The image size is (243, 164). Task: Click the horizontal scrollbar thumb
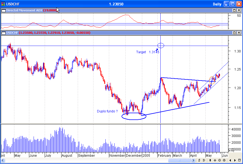click(x=179, y=160)
